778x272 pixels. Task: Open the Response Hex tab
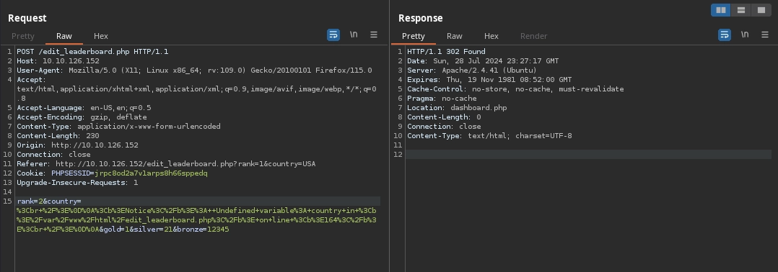point(491,36)
